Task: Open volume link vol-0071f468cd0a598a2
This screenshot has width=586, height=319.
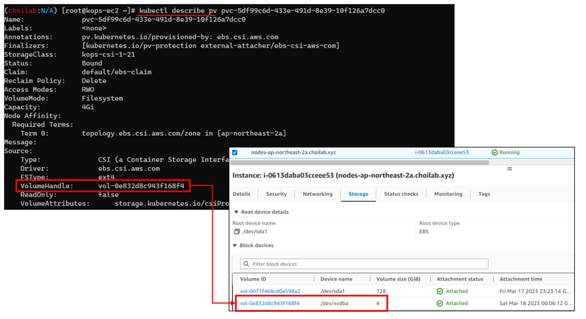Action: point(270,291)
